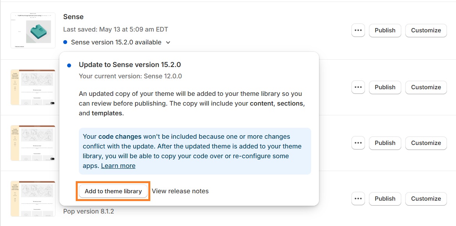Publish the Sense theme
This screenshot has width=456, height=226.
[385, 30]
